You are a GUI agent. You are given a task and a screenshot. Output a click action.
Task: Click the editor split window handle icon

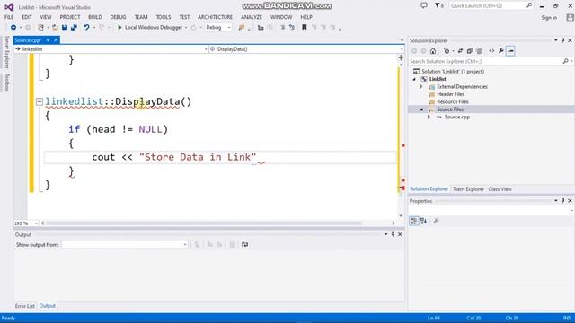point(401,57)
